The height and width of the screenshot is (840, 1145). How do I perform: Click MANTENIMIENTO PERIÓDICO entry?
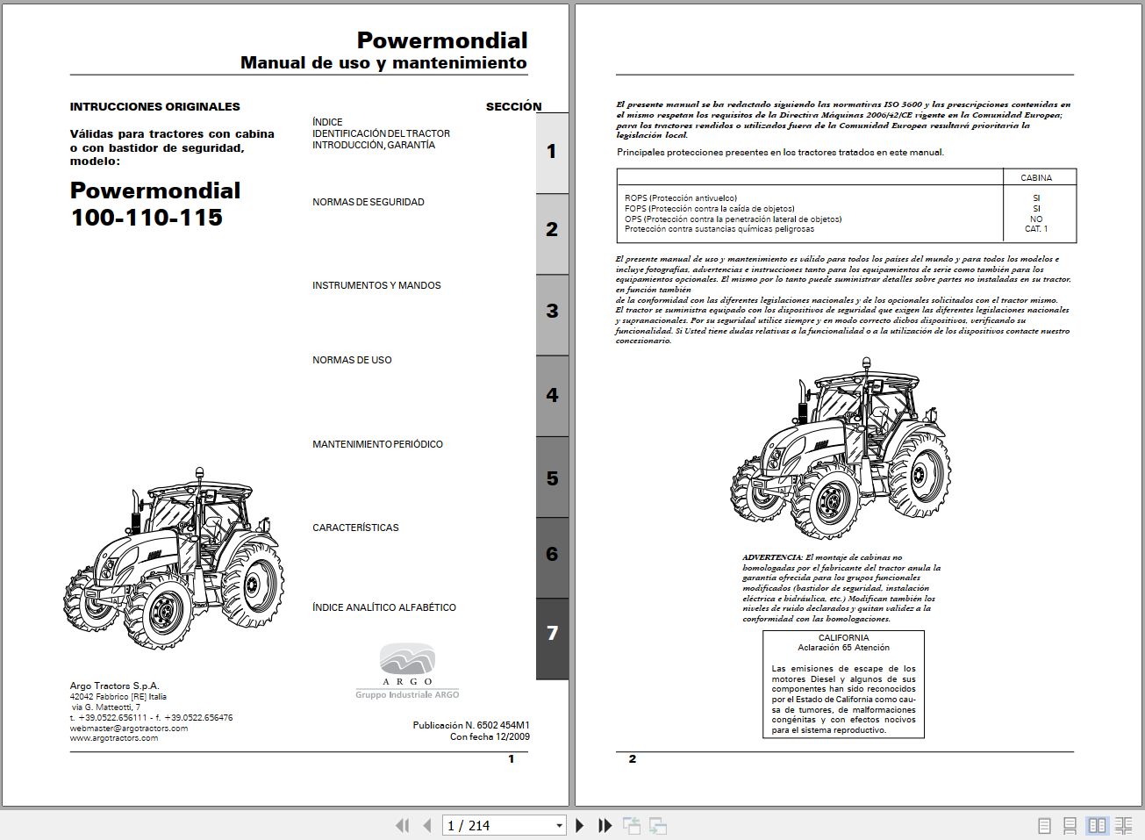(x=377, y=444)
